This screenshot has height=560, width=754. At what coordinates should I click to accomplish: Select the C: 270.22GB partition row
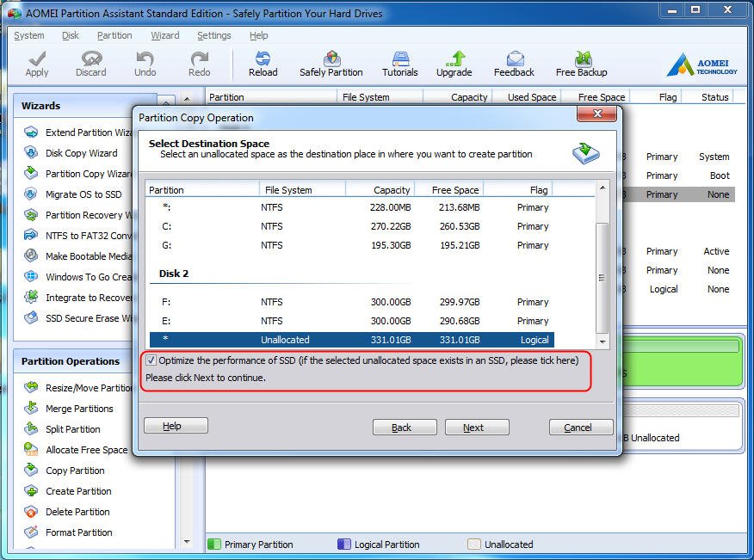tap(352, 226)
